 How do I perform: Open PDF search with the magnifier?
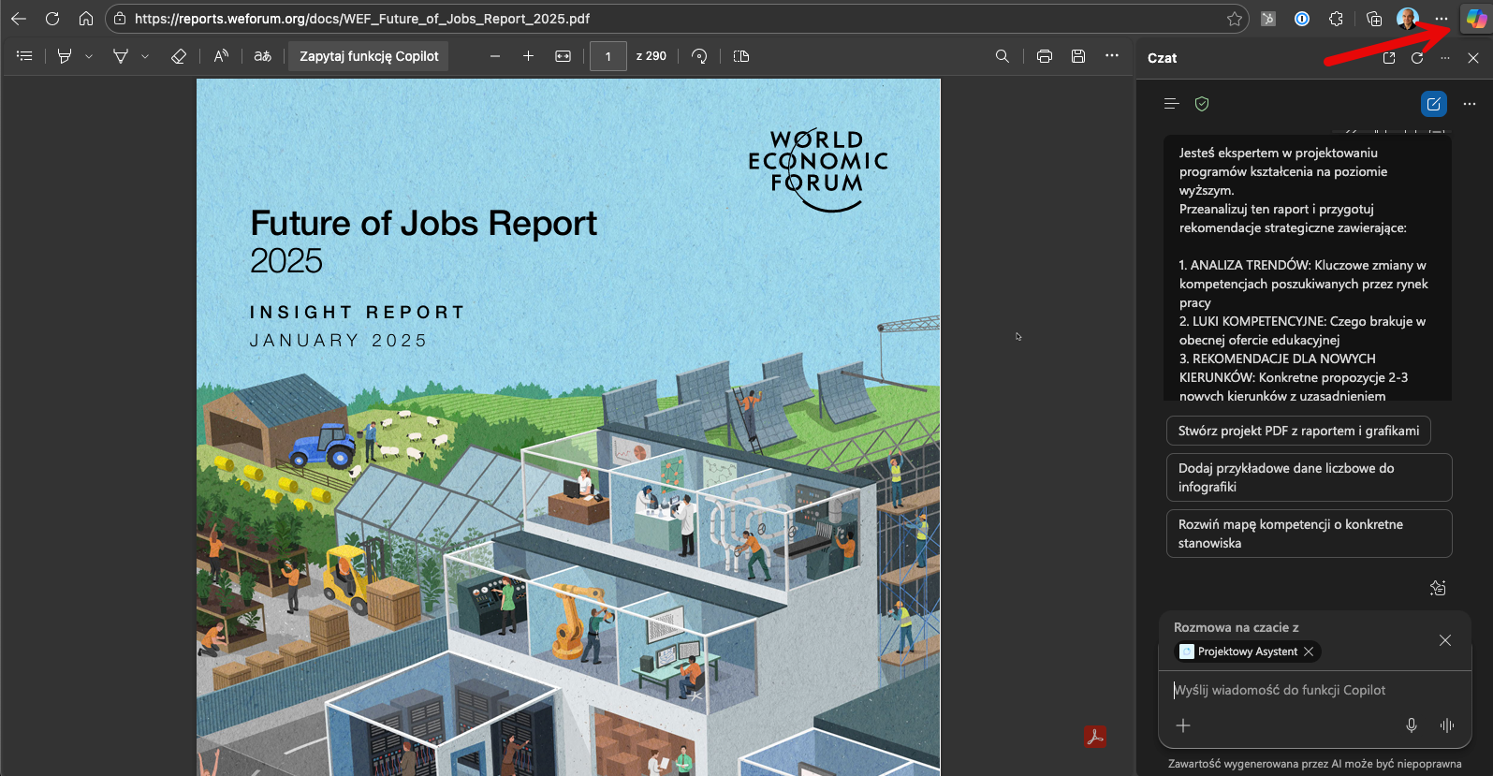[x=1003, y=56]
